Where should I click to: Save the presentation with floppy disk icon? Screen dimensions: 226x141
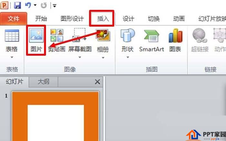click(x=17, y=5)
